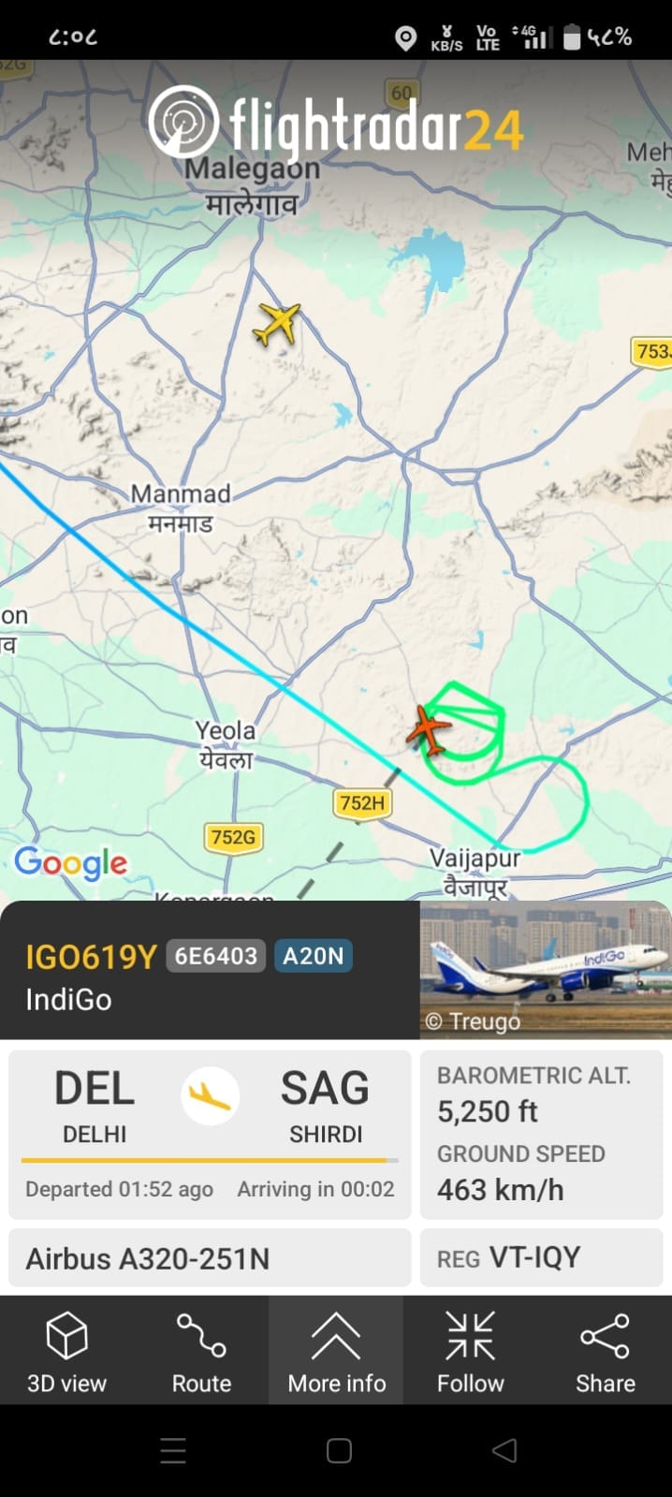The height and width of the screenshot is (1497, 672).
Task: Open the IndiGo aircraft photo thumbnail
Action: pyautogui.click(x=546, y=970)
